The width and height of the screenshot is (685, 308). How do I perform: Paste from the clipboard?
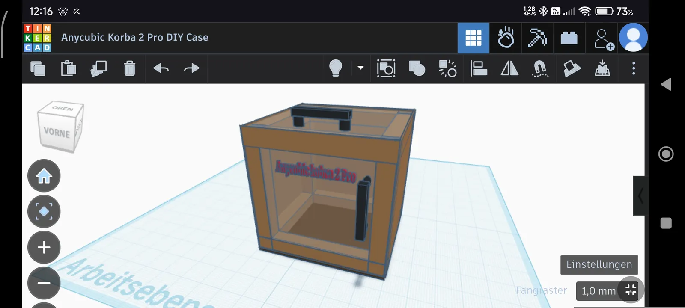point(68,68)
